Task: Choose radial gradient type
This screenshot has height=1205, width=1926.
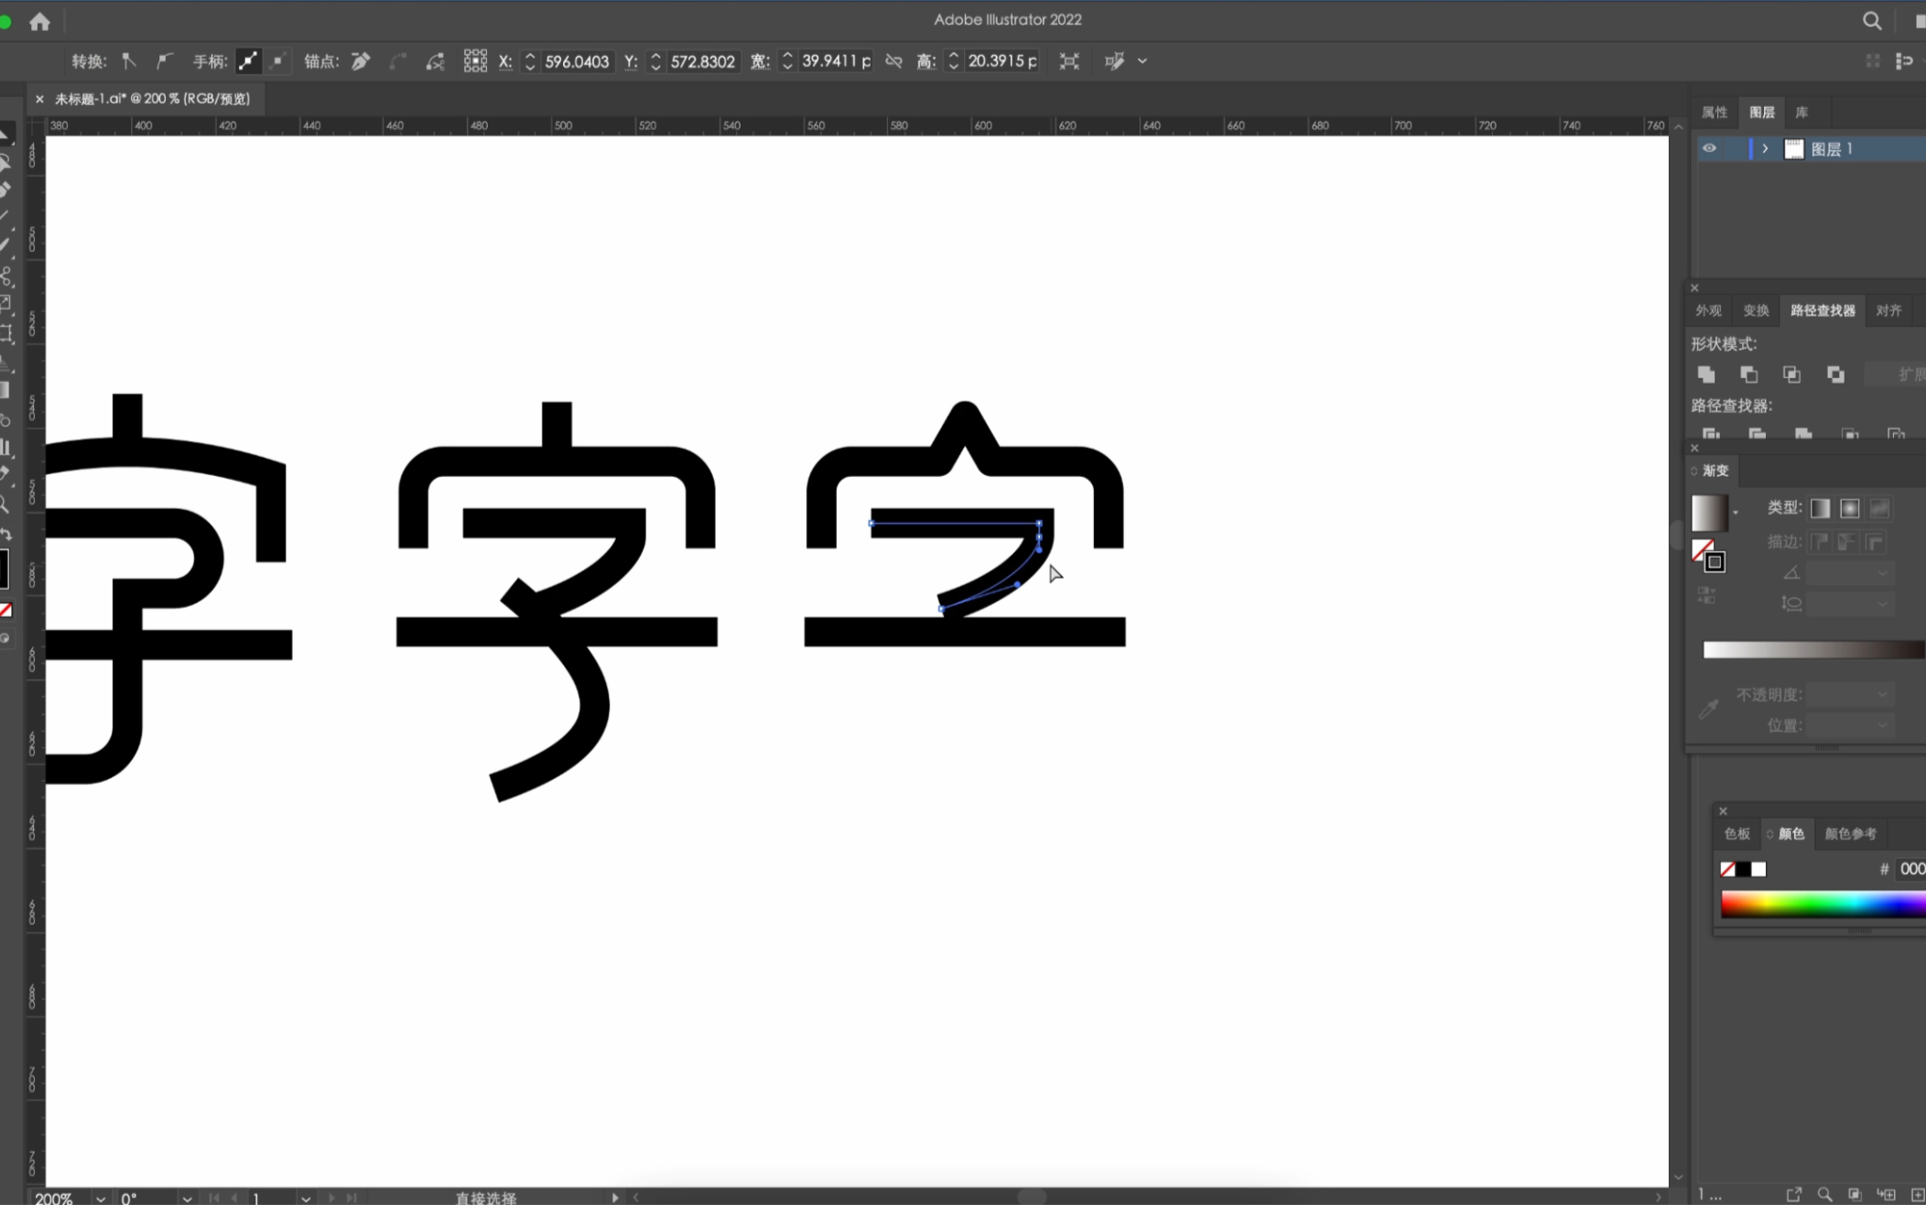Action: (x=1850, y=508)
